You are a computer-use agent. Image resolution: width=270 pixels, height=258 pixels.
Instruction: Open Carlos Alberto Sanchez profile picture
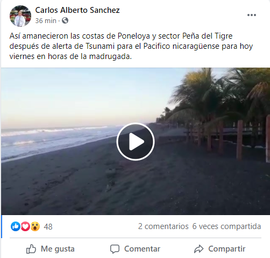click(x=20, y=16)
